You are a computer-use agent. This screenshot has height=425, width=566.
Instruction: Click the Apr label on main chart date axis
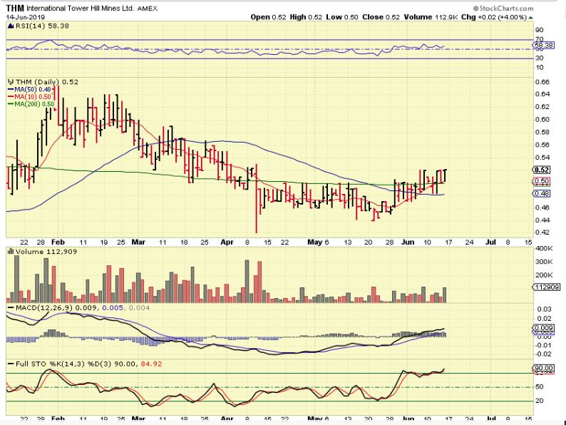pyautogui.click(x=227, y=242)
